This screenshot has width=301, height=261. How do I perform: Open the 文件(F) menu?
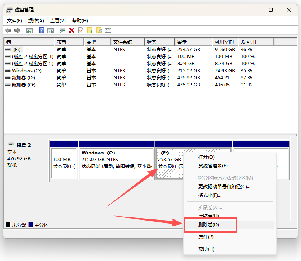click(x=15, y=20)
